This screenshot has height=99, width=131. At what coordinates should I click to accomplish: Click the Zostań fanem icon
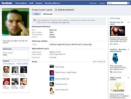tap(111, 72)
